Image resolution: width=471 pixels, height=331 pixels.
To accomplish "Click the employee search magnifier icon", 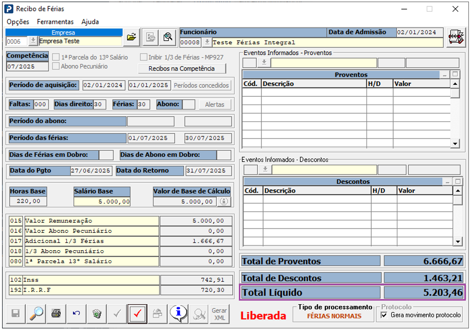I will pyautogui.click(x=167, y=37).
